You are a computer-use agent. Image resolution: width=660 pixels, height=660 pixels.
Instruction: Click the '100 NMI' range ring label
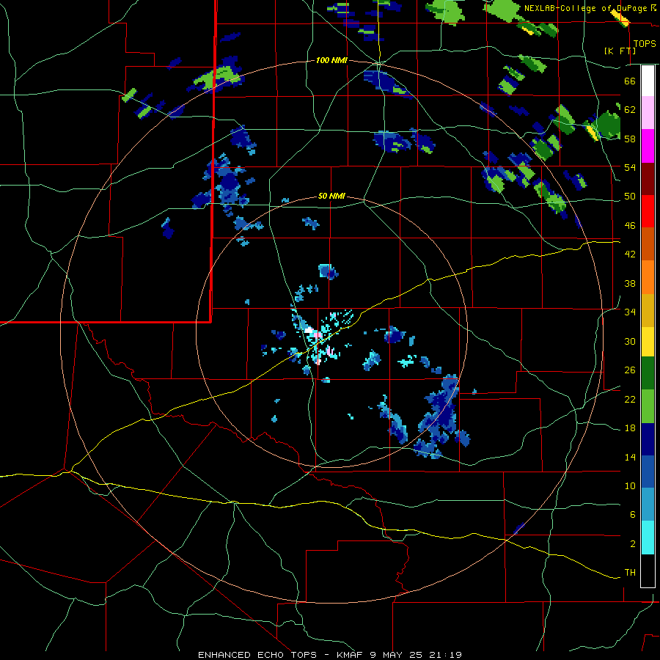331,61
